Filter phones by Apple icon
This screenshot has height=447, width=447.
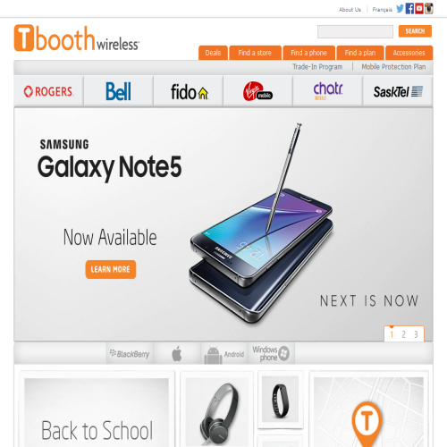pyautogui.click(x=177, y=353)
